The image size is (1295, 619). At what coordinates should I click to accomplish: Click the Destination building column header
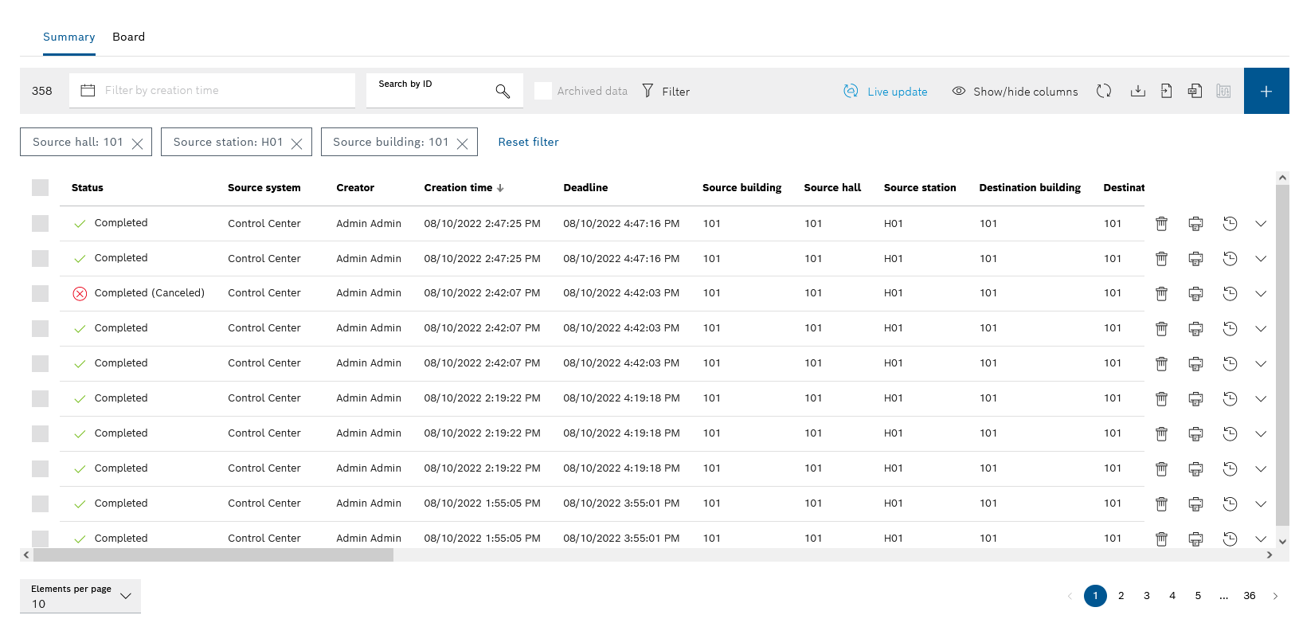pos(1030,188)
